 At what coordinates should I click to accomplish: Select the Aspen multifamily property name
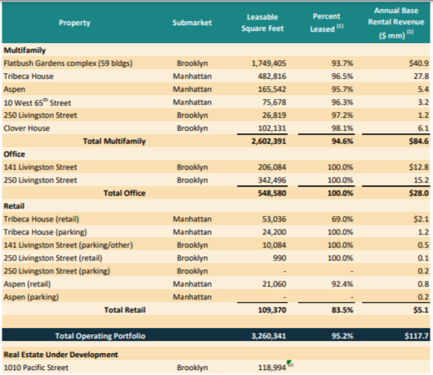coord(15,89)
